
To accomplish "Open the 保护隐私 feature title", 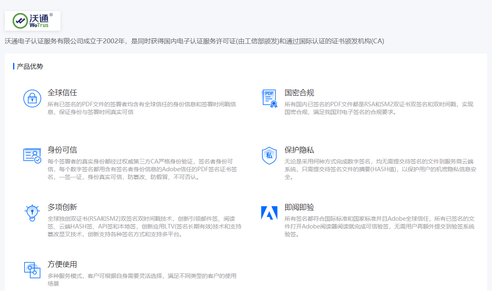I will pyautogui.click(x=299, y=150).
